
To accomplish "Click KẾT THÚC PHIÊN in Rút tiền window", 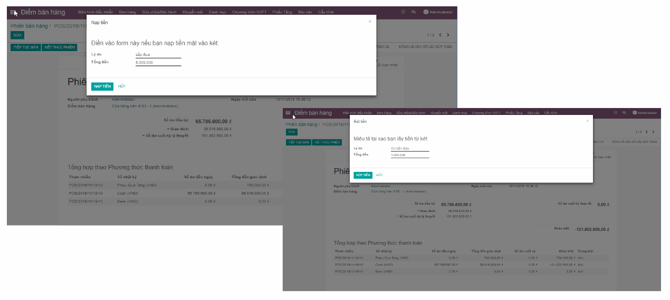I will (327, 142).
